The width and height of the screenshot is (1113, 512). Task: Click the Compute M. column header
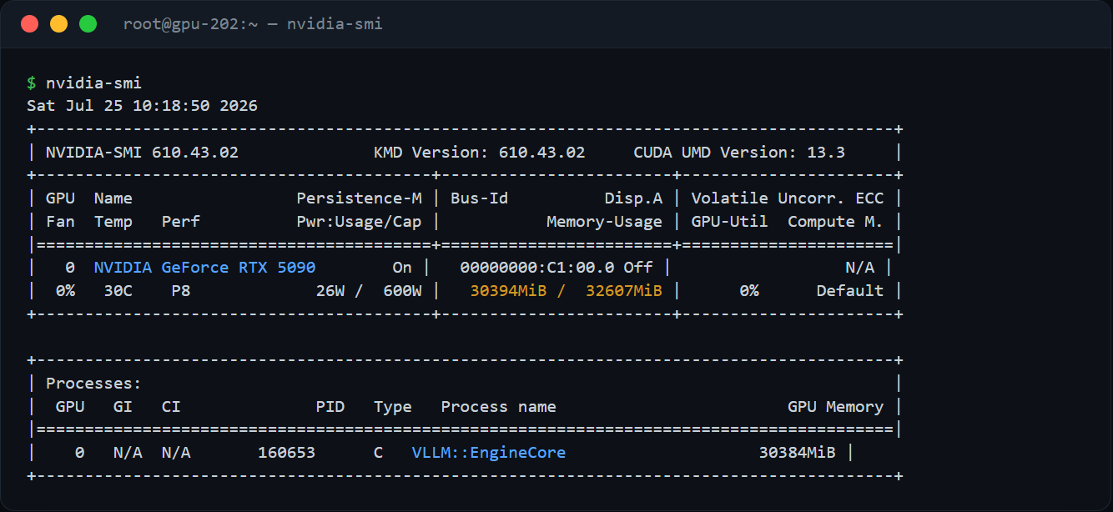[x=835, y=222]
